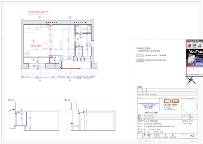Click the north arrow symbol below recorder
The image size is (203, 144).
pos(190,80)
